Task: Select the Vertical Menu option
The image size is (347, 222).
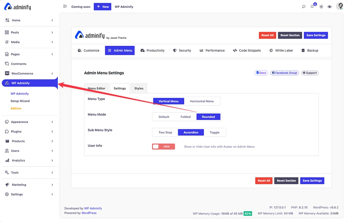Action: 168,101
